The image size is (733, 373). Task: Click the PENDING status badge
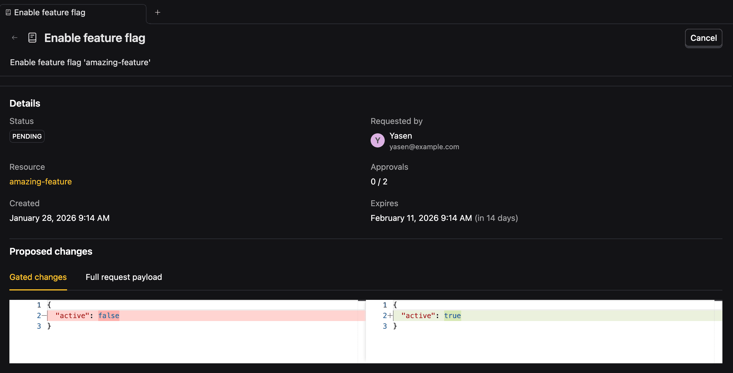coord(27,136)
